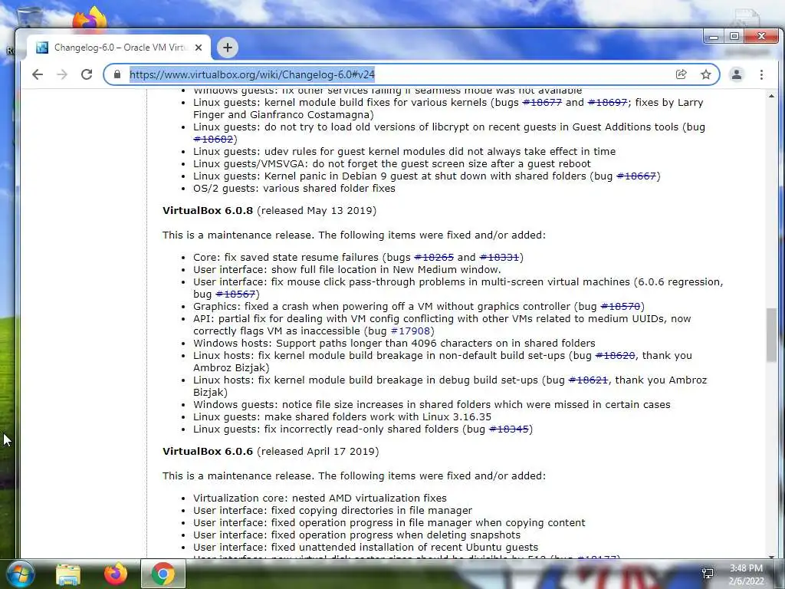View site info via the padlock icon
Image resolution: width=785 pixels, height=589 pixels.
pos(117,74)
